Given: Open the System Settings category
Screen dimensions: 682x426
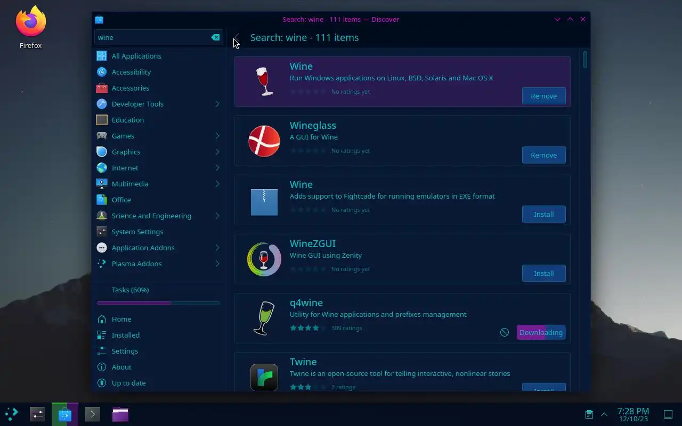Looking at the screenshot, I should [x=158, y=232].
